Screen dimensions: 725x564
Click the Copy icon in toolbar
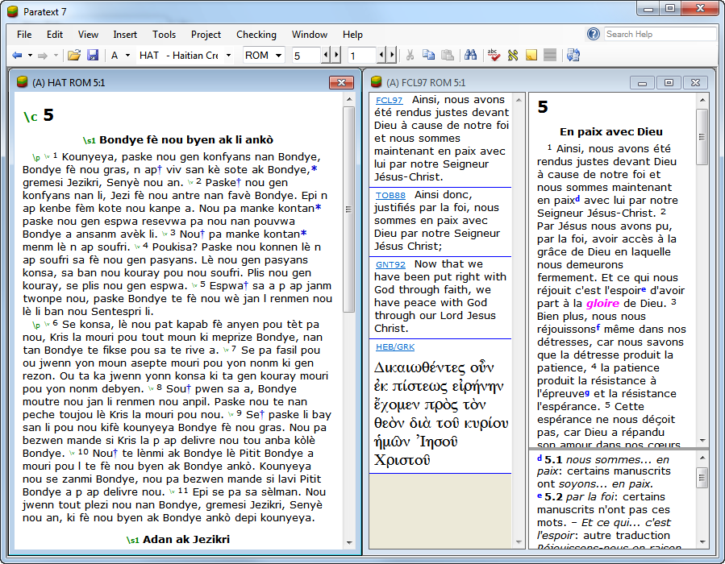[428, 56]
